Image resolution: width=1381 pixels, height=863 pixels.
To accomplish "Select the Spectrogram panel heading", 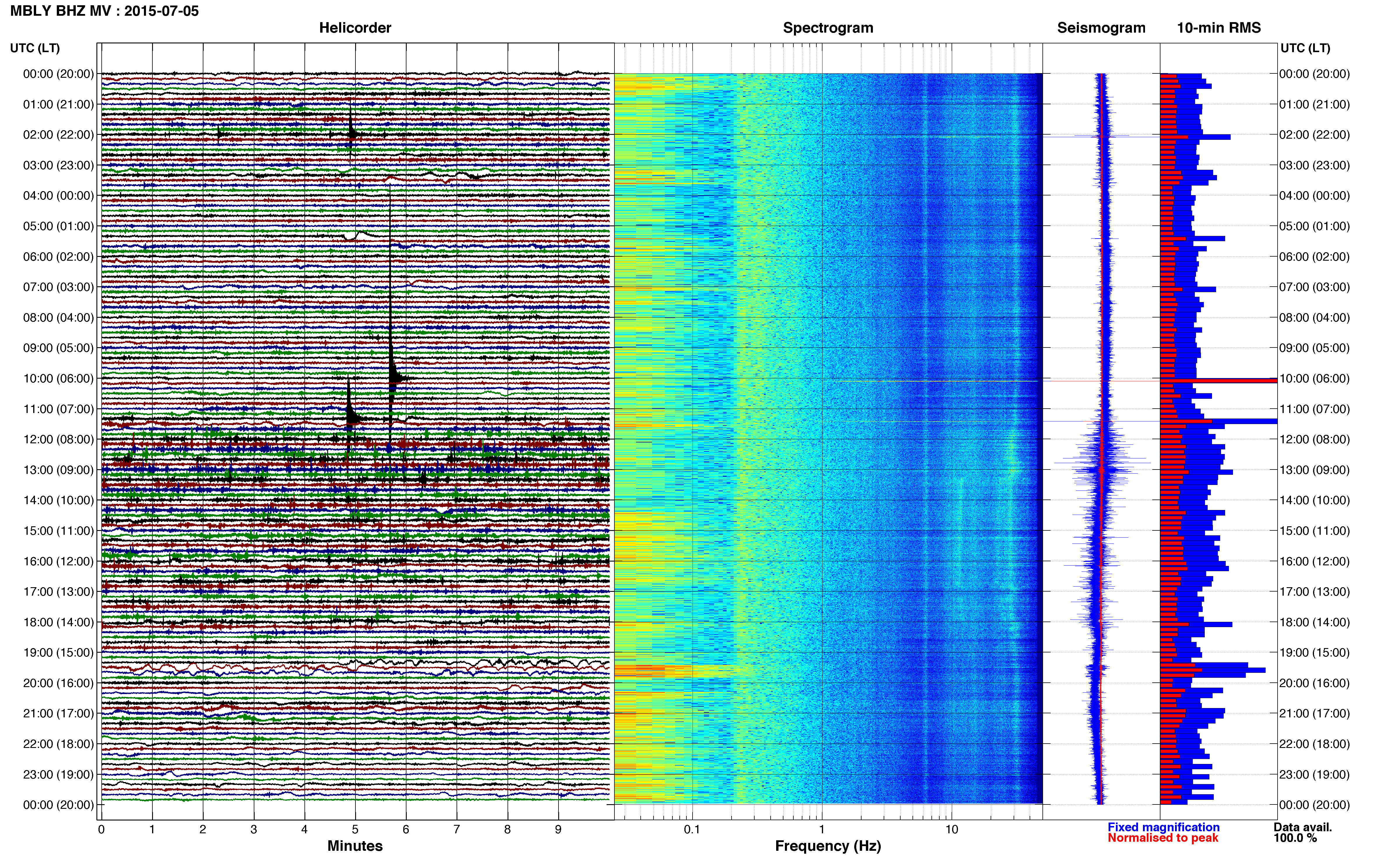I will pyautogui.click(x=828, y=28).
